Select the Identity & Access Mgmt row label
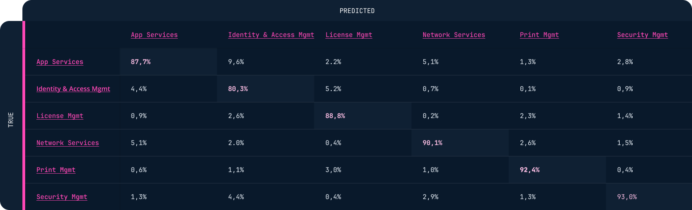This screenshot has width=692, height=210. point(73,89)
